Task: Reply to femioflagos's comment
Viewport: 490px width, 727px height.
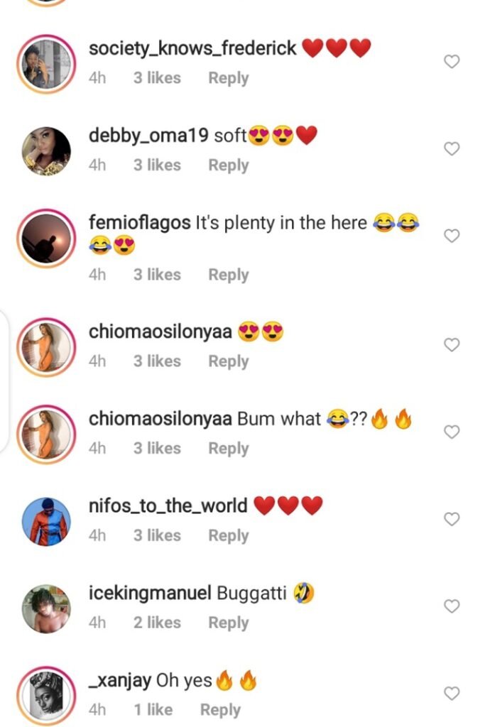Action: coord(228,275)
